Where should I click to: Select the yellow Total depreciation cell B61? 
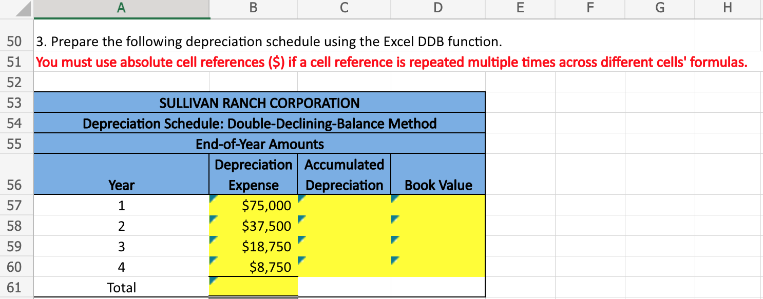point(253,287)
